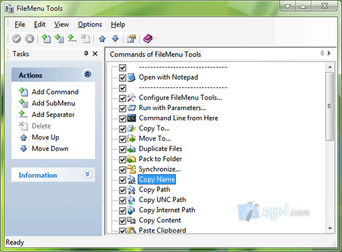Uncheck the Open with Notepad checkbox

(x=122, y=78)
